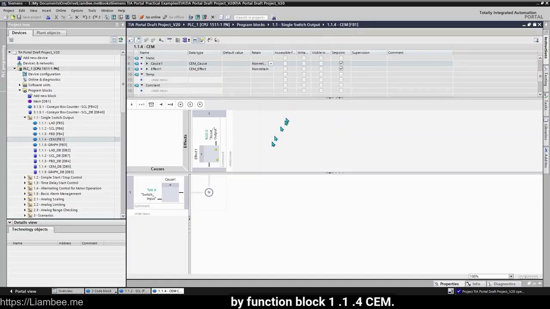Viewport: 550px width, 309px height.
Task: Toggle Accessible checkbox for Effect1 row
Action: (285, 69)
